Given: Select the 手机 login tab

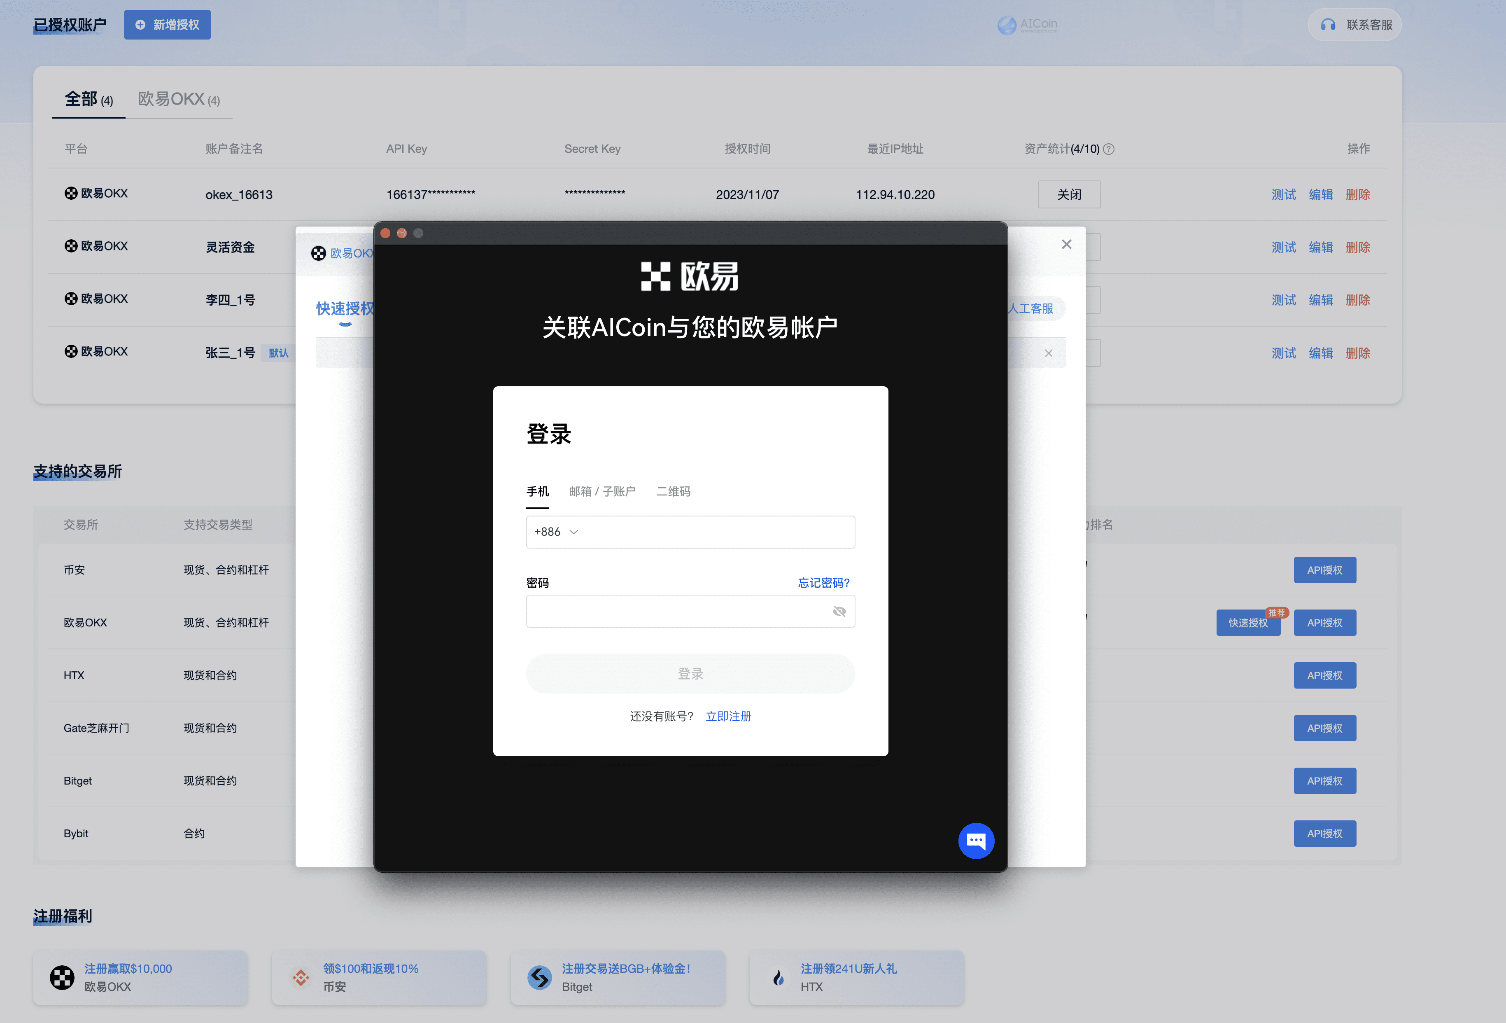Looking at the screenshot, I should [x=537, y=491].
